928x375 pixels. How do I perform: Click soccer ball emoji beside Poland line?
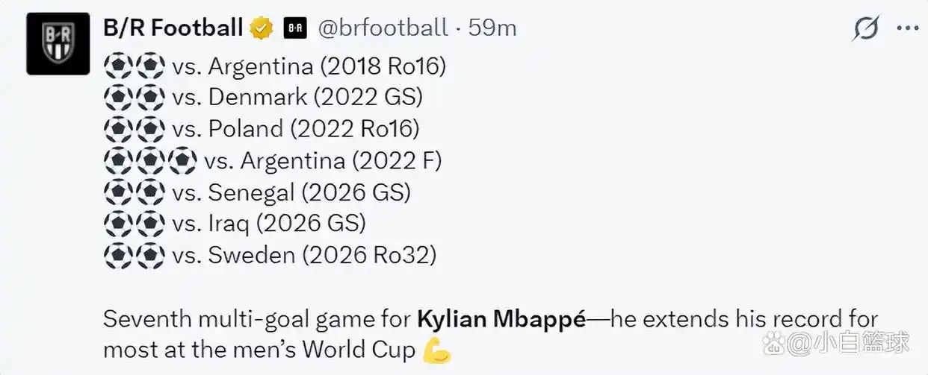pos(134,129)
